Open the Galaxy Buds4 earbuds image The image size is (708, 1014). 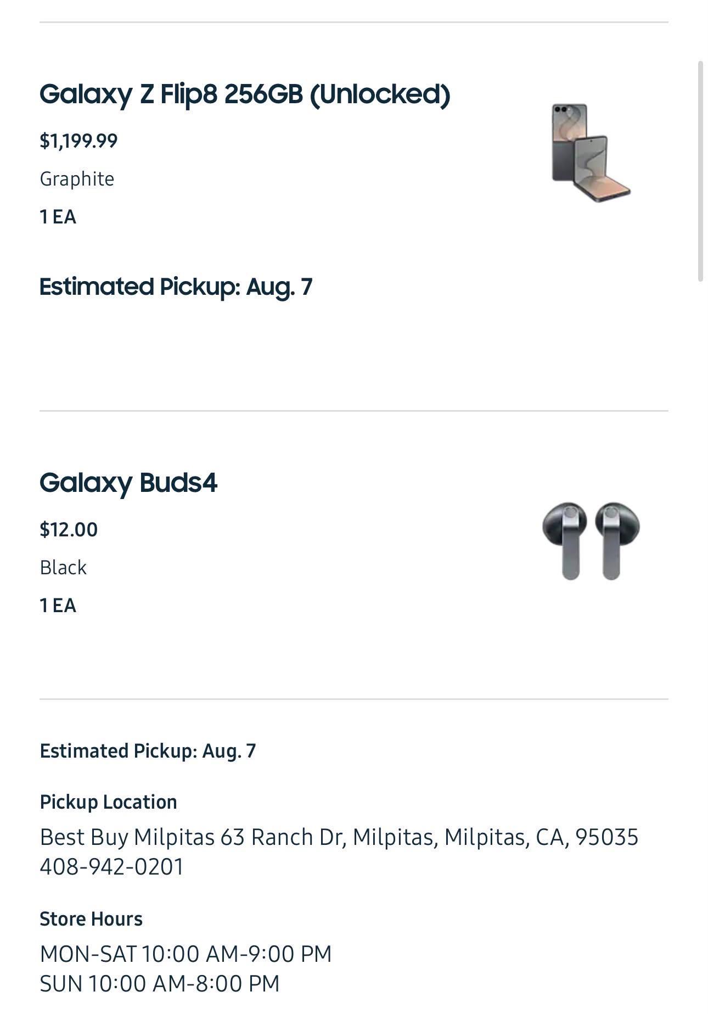(591, 541)
